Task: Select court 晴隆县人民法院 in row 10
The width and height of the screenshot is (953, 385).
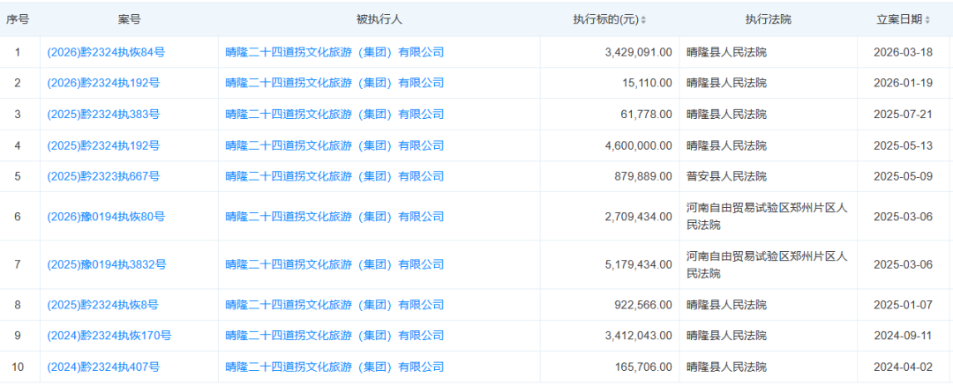Action: [726, 366]
